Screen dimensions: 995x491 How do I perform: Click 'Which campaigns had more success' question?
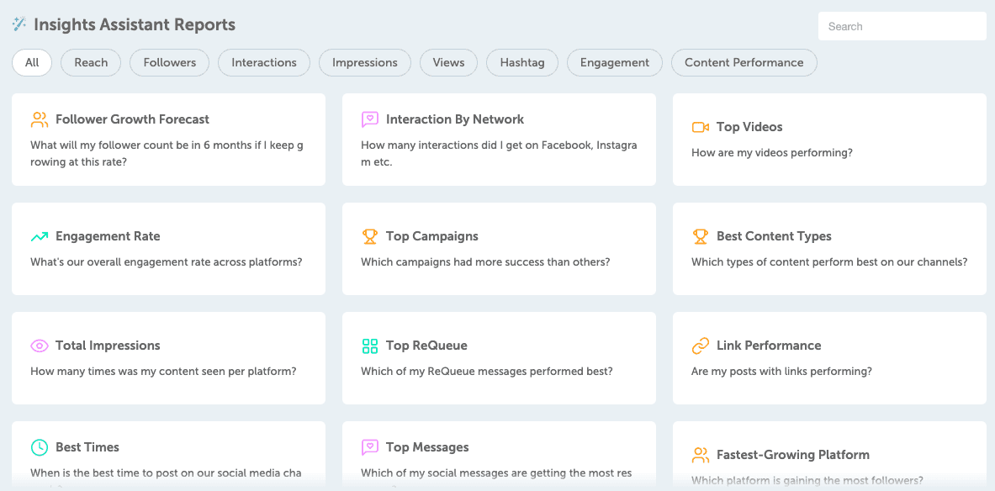tap(485, 262)
